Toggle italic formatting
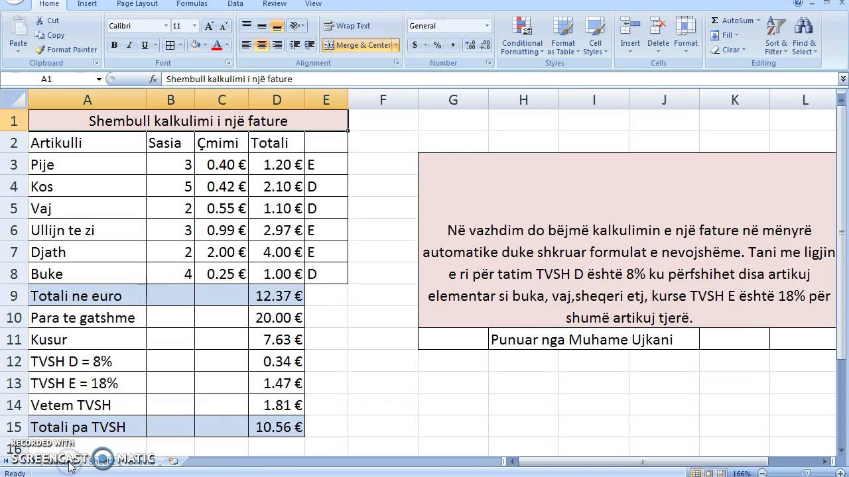 [x=129, y=45]
